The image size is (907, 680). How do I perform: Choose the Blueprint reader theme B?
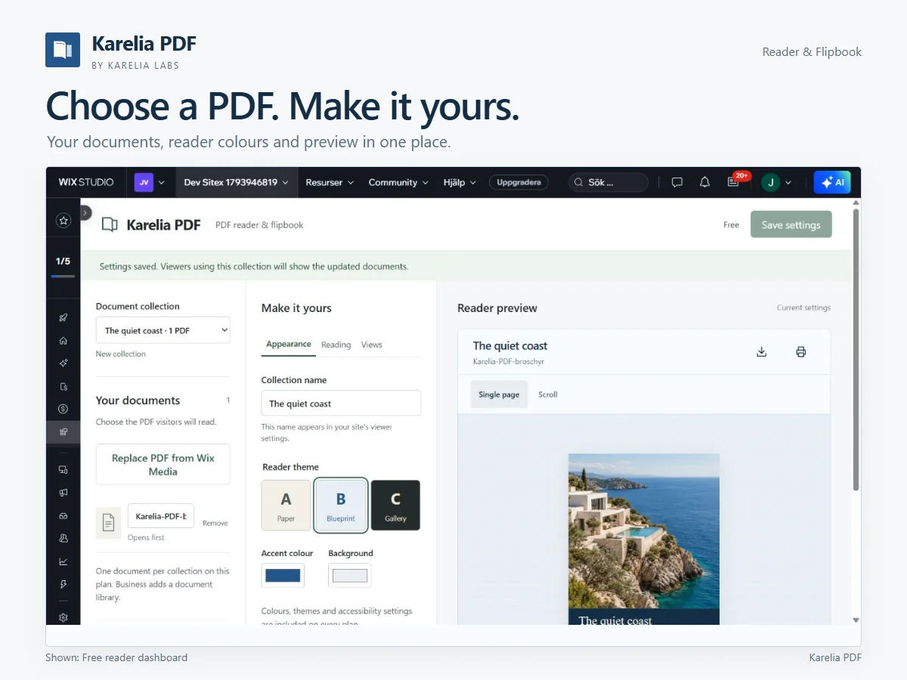click(x=341, y=505)
